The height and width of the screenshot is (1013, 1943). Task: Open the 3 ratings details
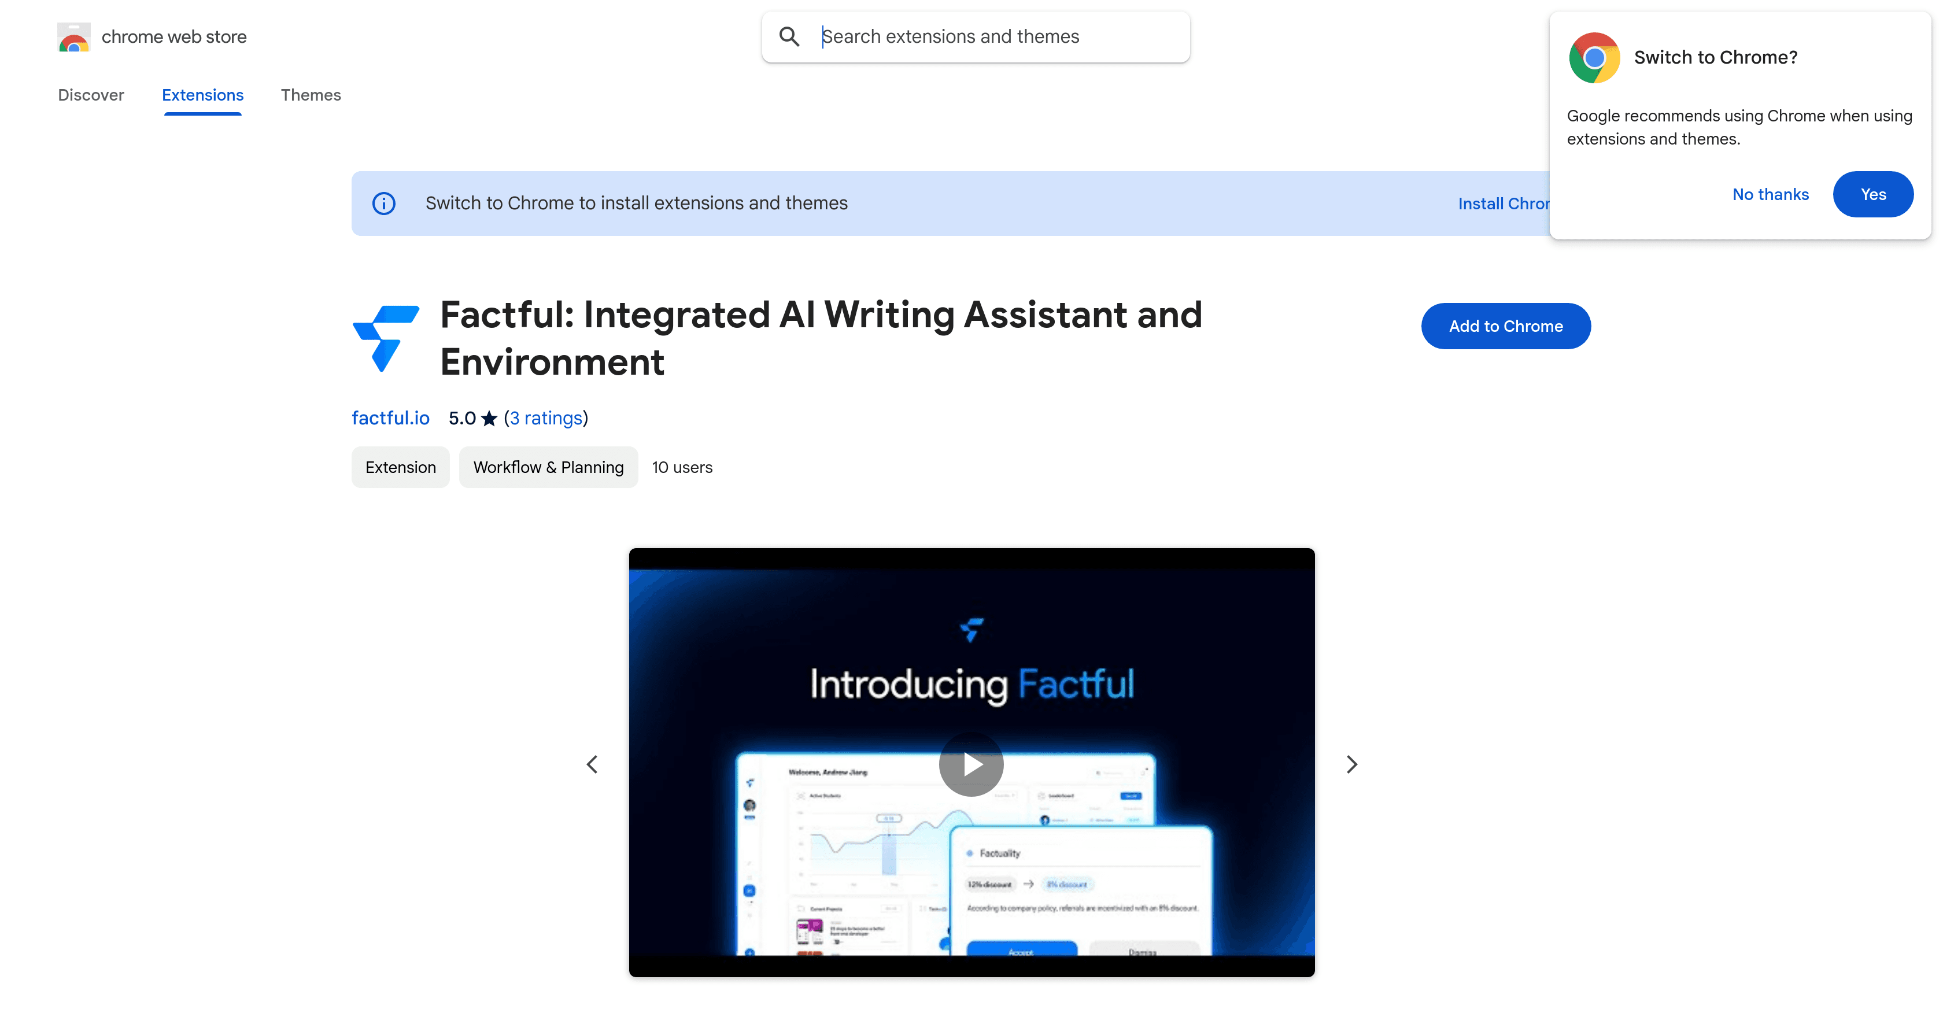coord(546,417)
